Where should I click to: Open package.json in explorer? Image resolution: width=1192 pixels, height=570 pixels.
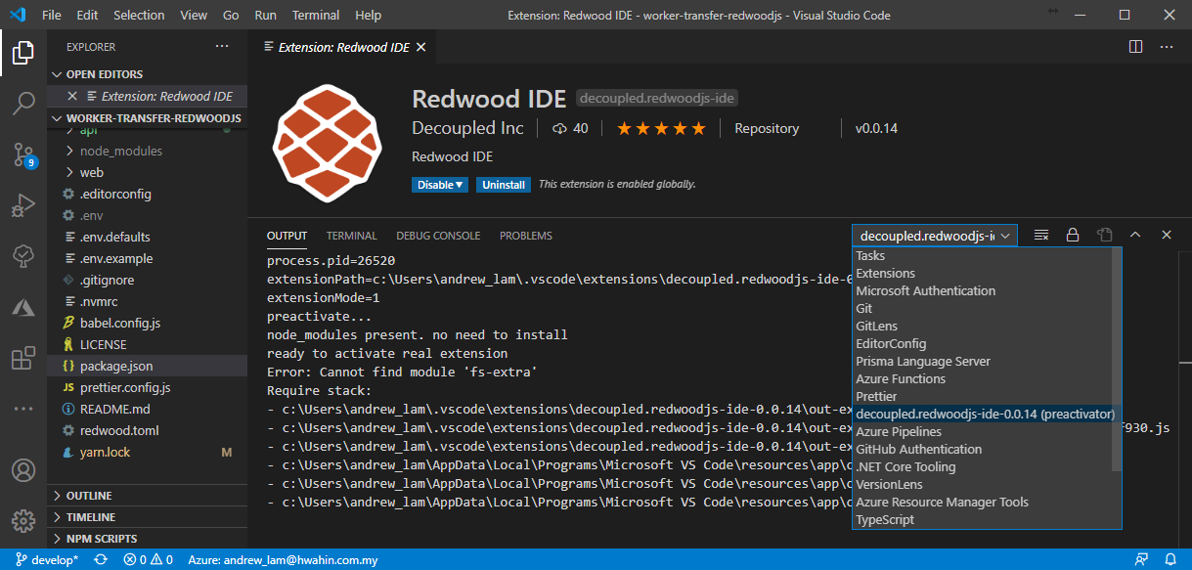(x=147, y=366)
